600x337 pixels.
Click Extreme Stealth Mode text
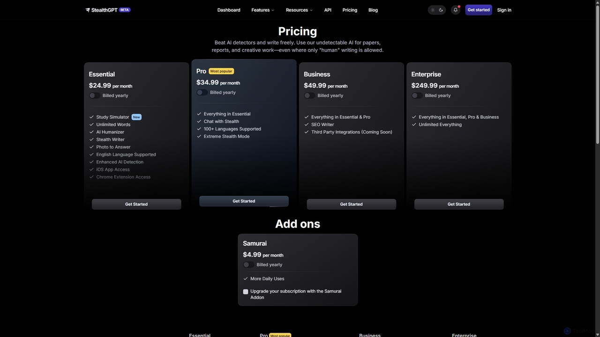pos(226,136)
